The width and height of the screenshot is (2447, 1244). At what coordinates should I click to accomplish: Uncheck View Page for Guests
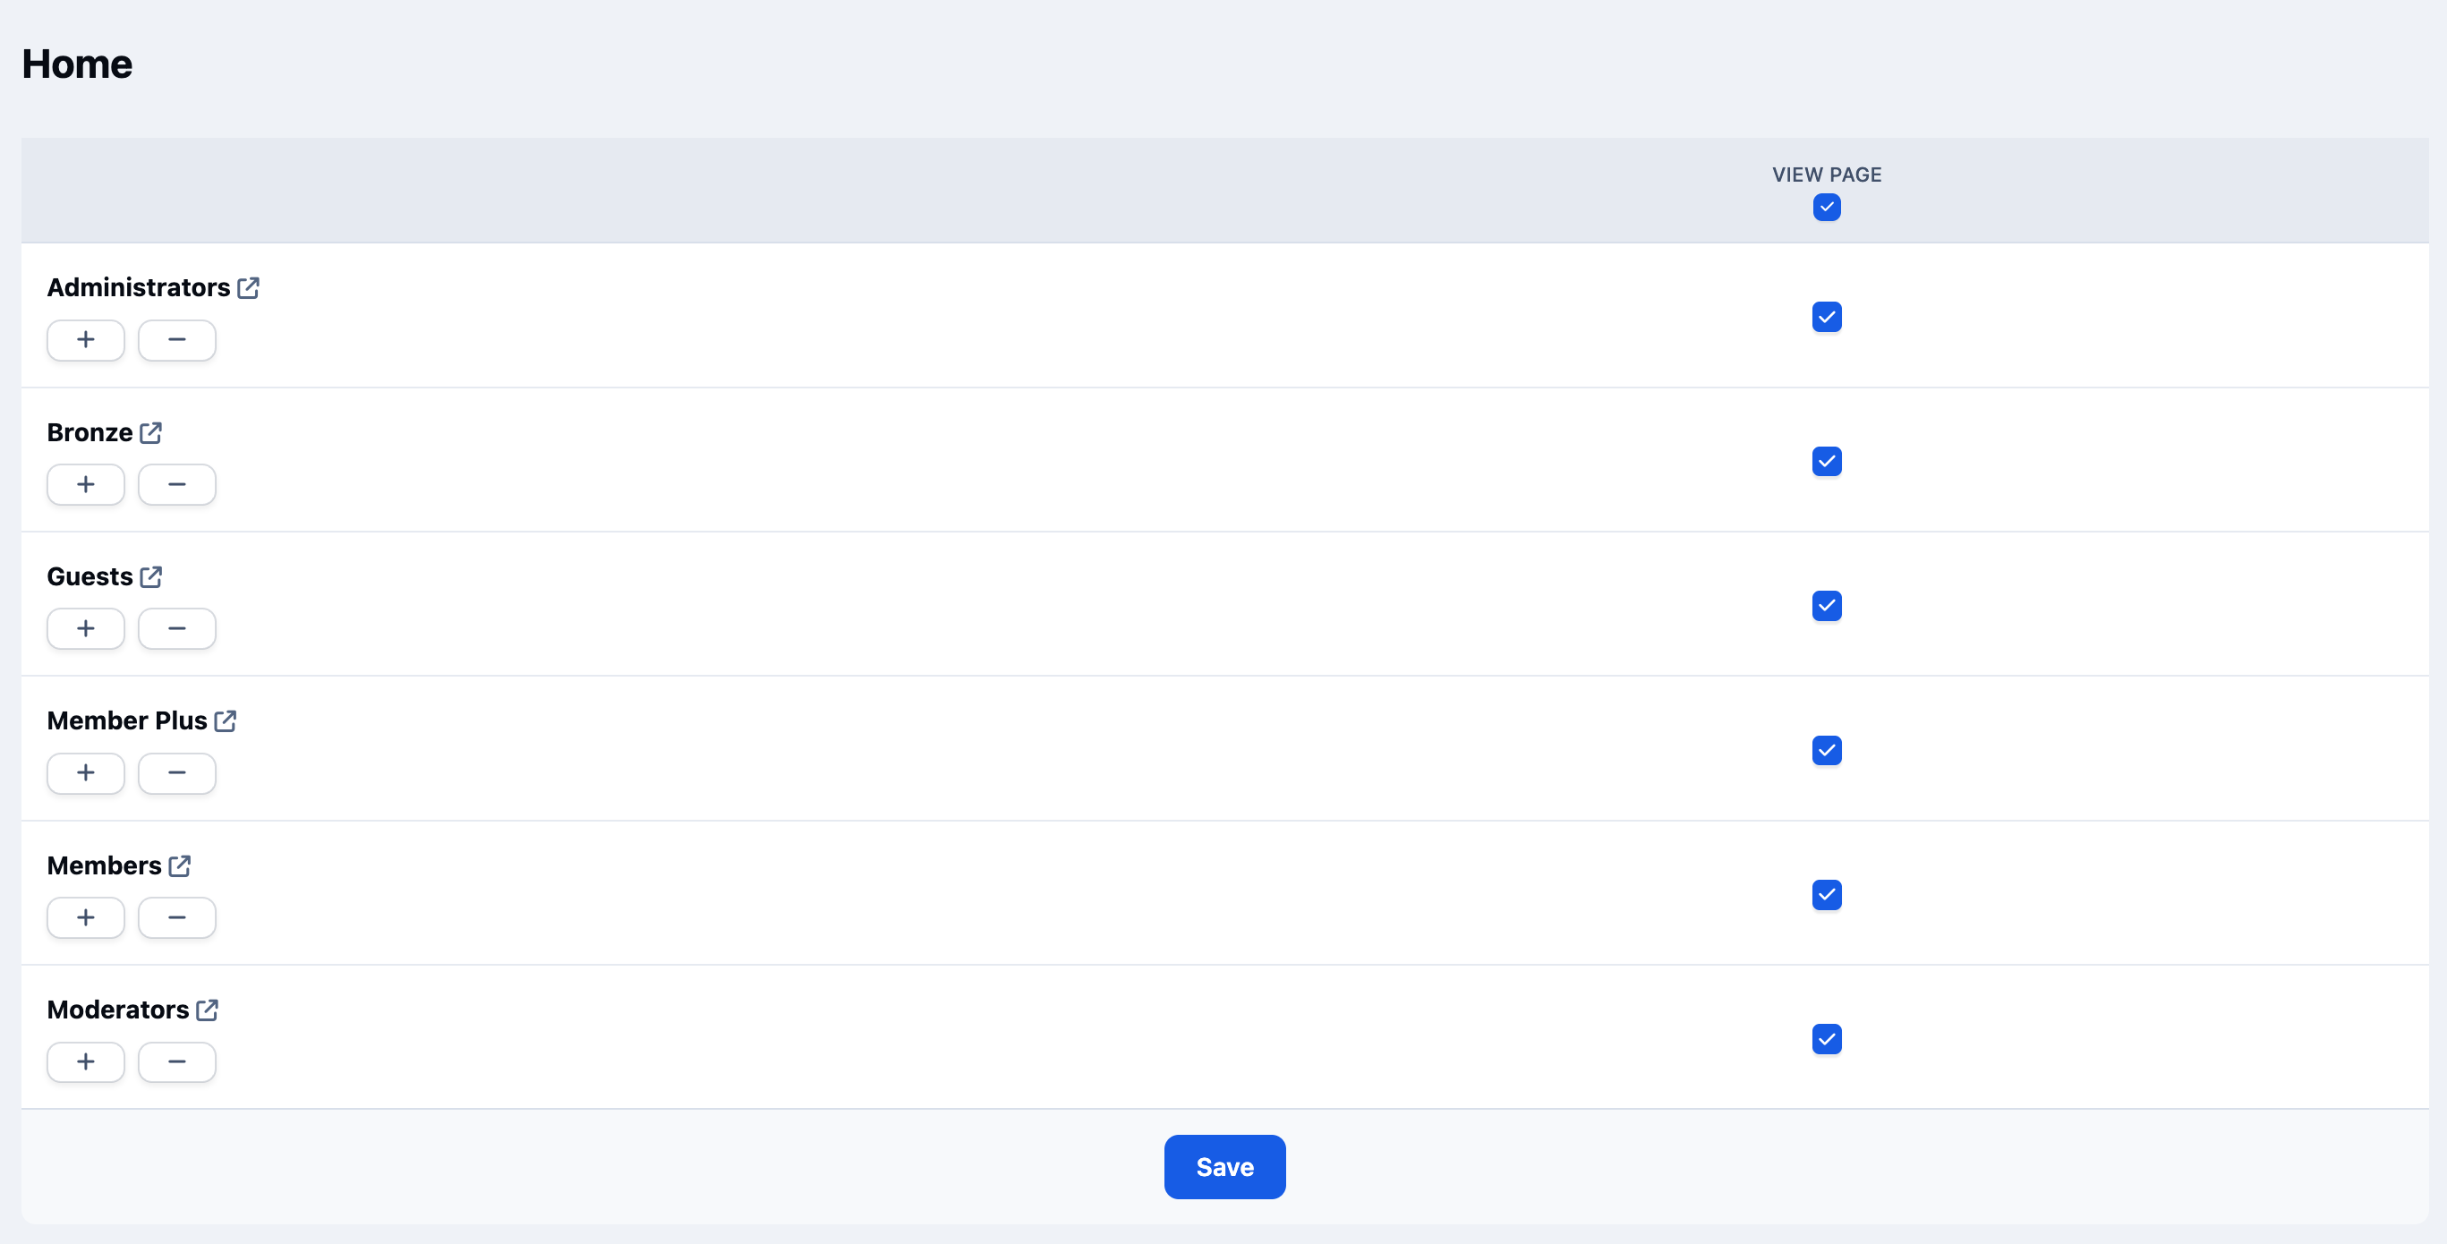(1827, 606)
